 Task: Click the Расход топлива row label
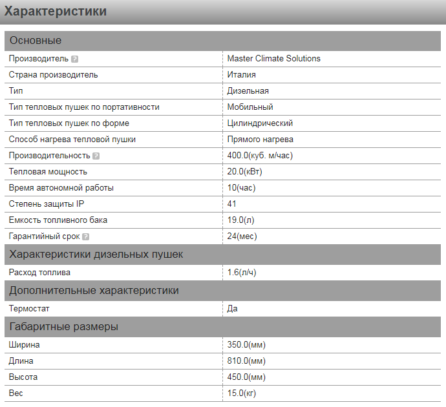tap(39, 273)
